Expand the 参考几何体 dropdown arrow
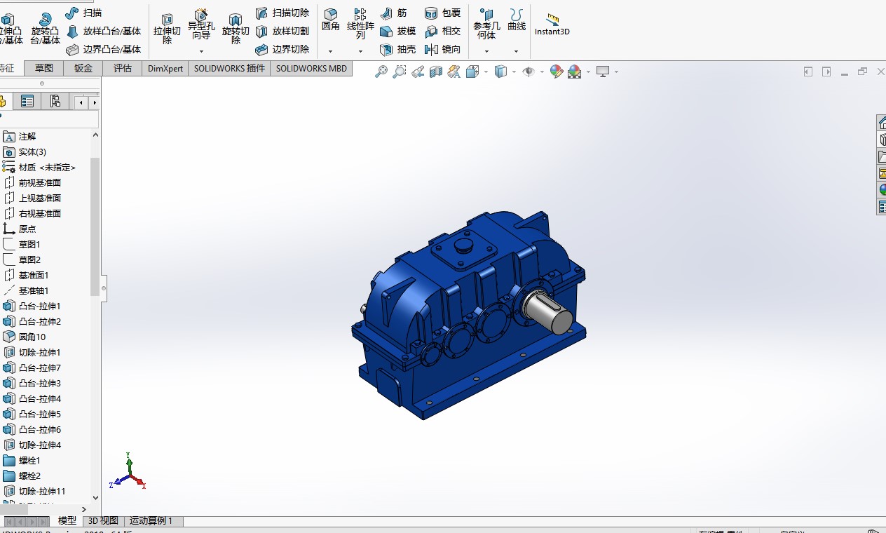 coord(486,51)
